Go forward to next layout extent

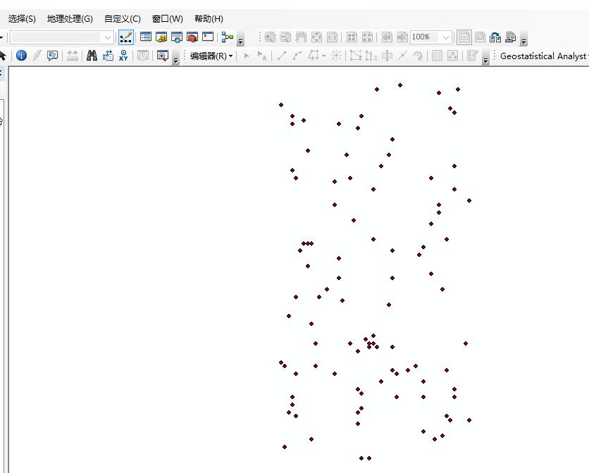point(402,37)
